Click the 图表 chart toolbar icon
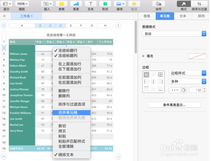211x161 pixels. (x=76, y=4)
